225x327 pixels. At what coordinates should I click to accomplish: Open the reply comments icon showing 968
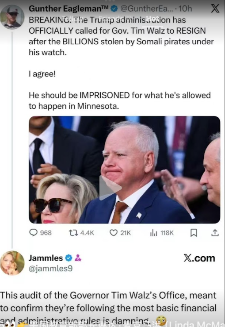[x=33, y=233]
